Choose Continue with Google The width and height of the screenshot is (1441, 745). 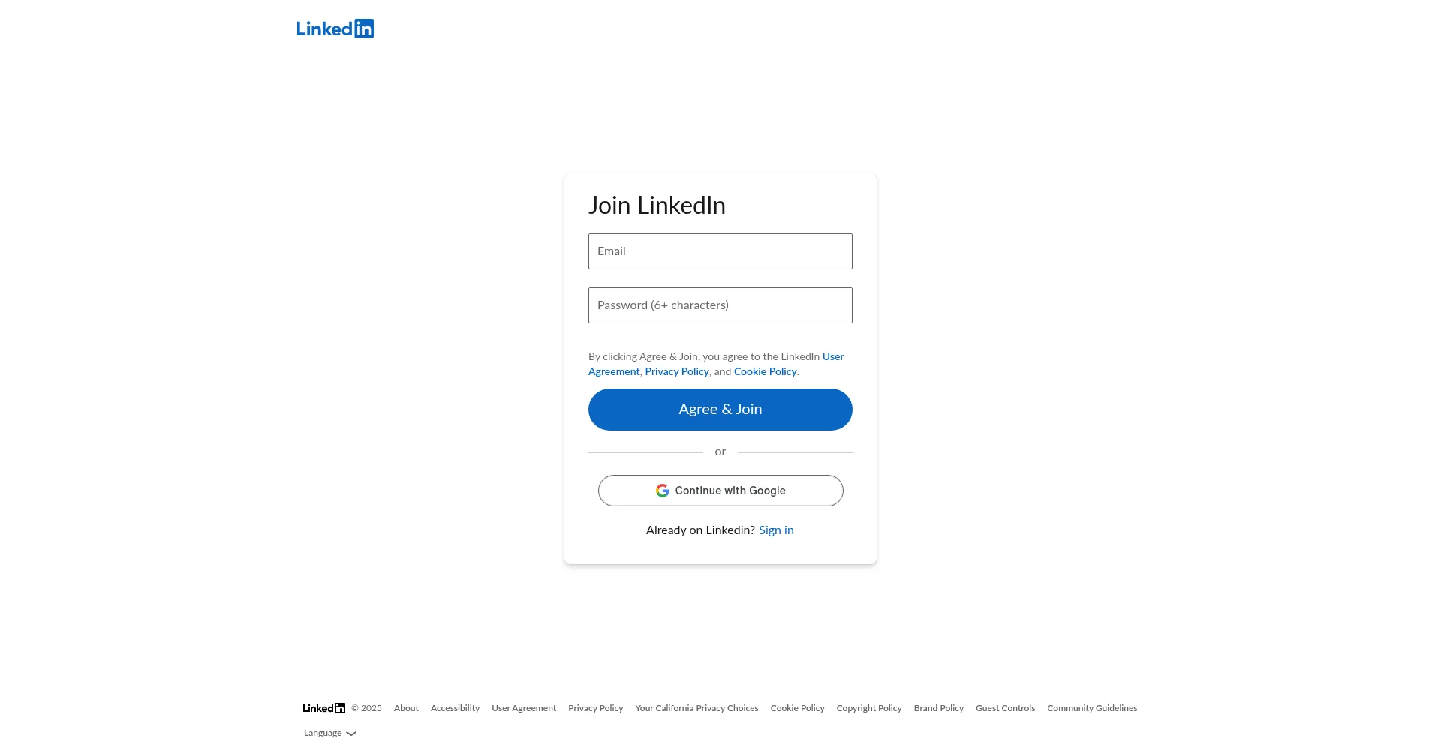[x=720, y=491]
